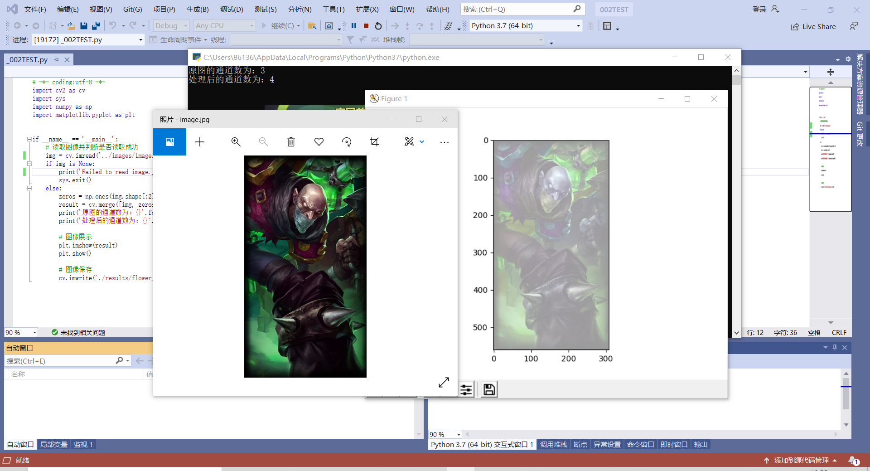Click the no issues found (未找到相关问题) indicator

(x=78, y=333)
